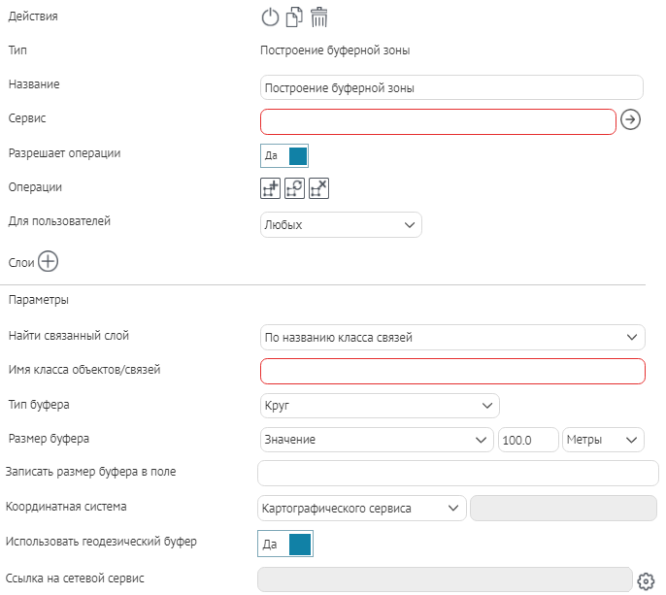The height and width of the screenshot is (595, 666).
Task: Open the Для пользователей dropdown
Action: [341, 225]
